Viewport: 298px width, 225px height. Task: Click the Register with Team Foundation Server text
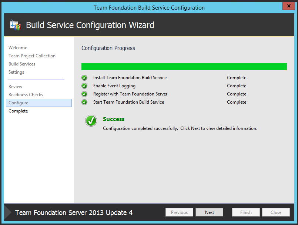coord(130,94)
